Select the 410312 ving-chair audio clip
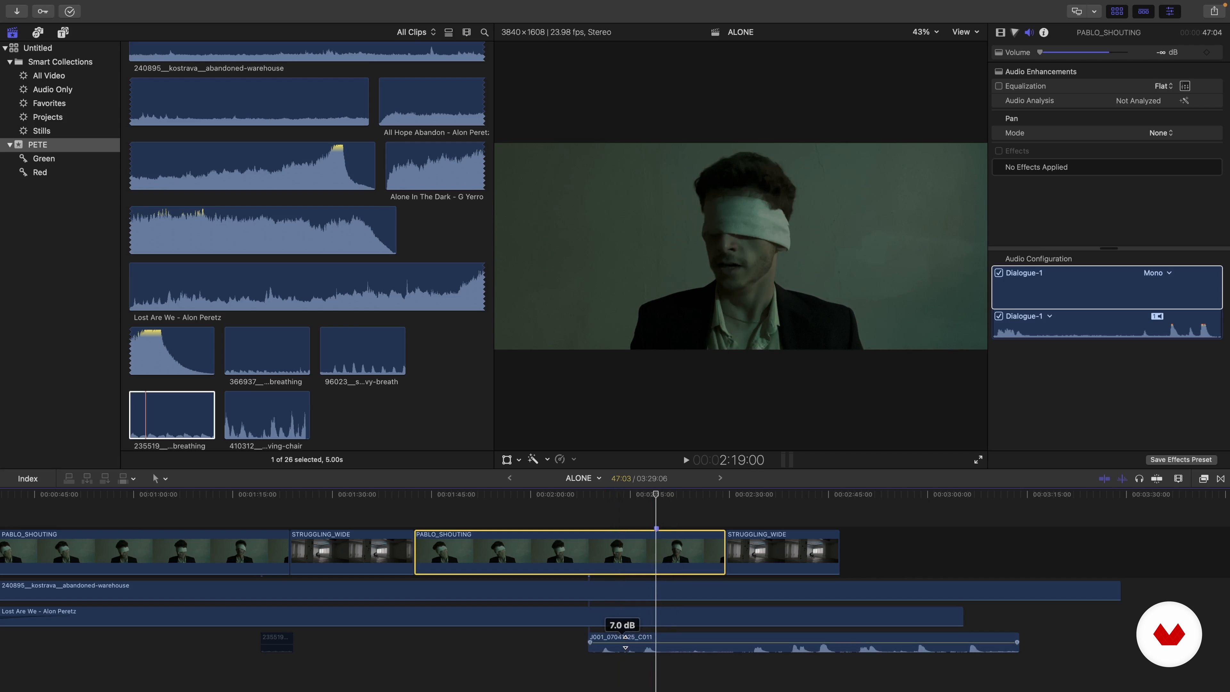The height and width of the screenshot is (692, 1230). pos(267,415)
